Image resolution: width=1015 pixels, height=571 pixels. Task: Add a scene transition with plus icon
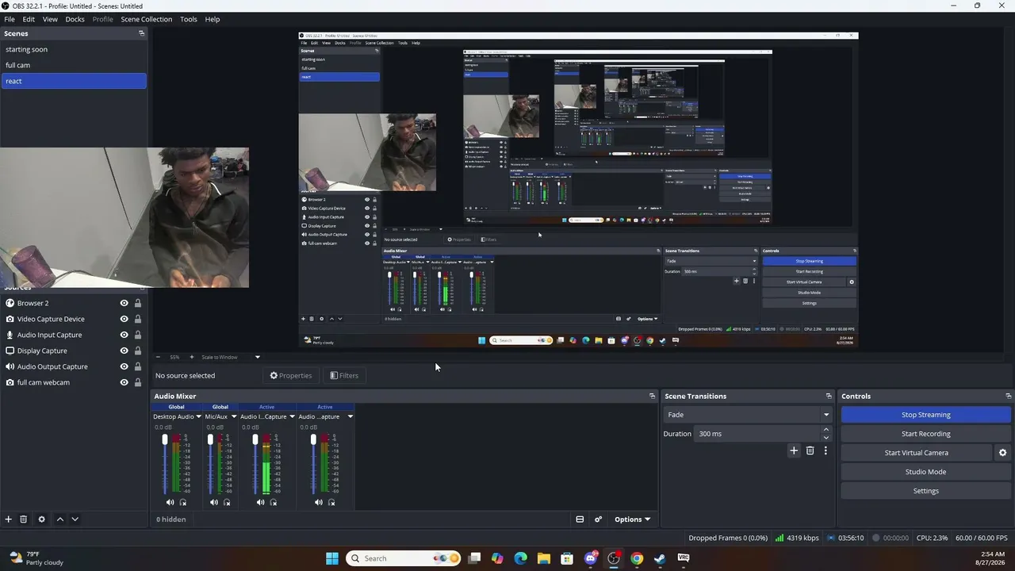pyautogui.click(x=794, y=450)
